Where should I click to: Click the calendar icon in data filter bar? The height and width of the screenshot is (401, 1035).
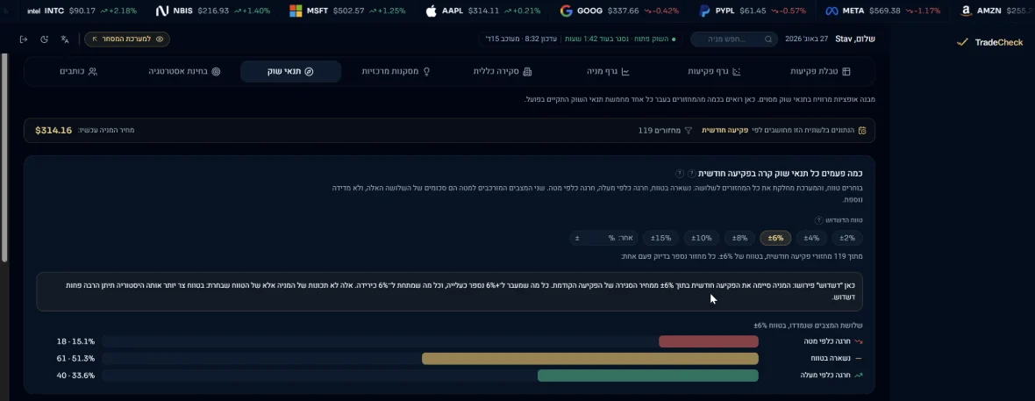(x=862, y=131)
